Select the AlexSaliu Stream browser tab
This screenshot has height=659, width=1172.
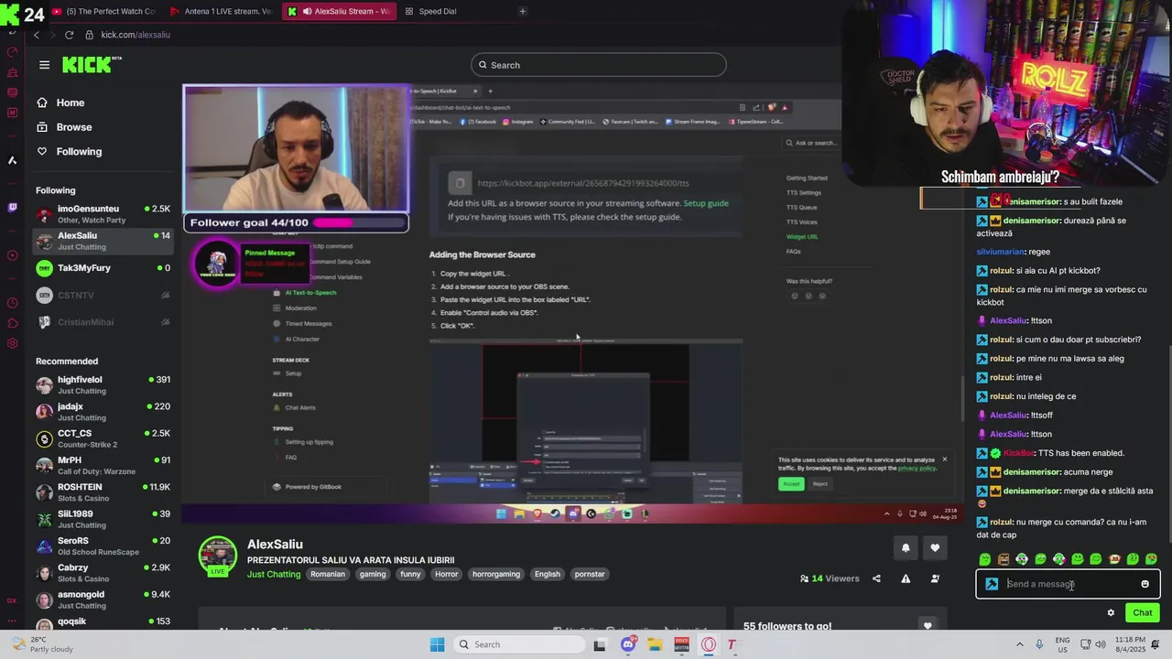click(339, 11)
